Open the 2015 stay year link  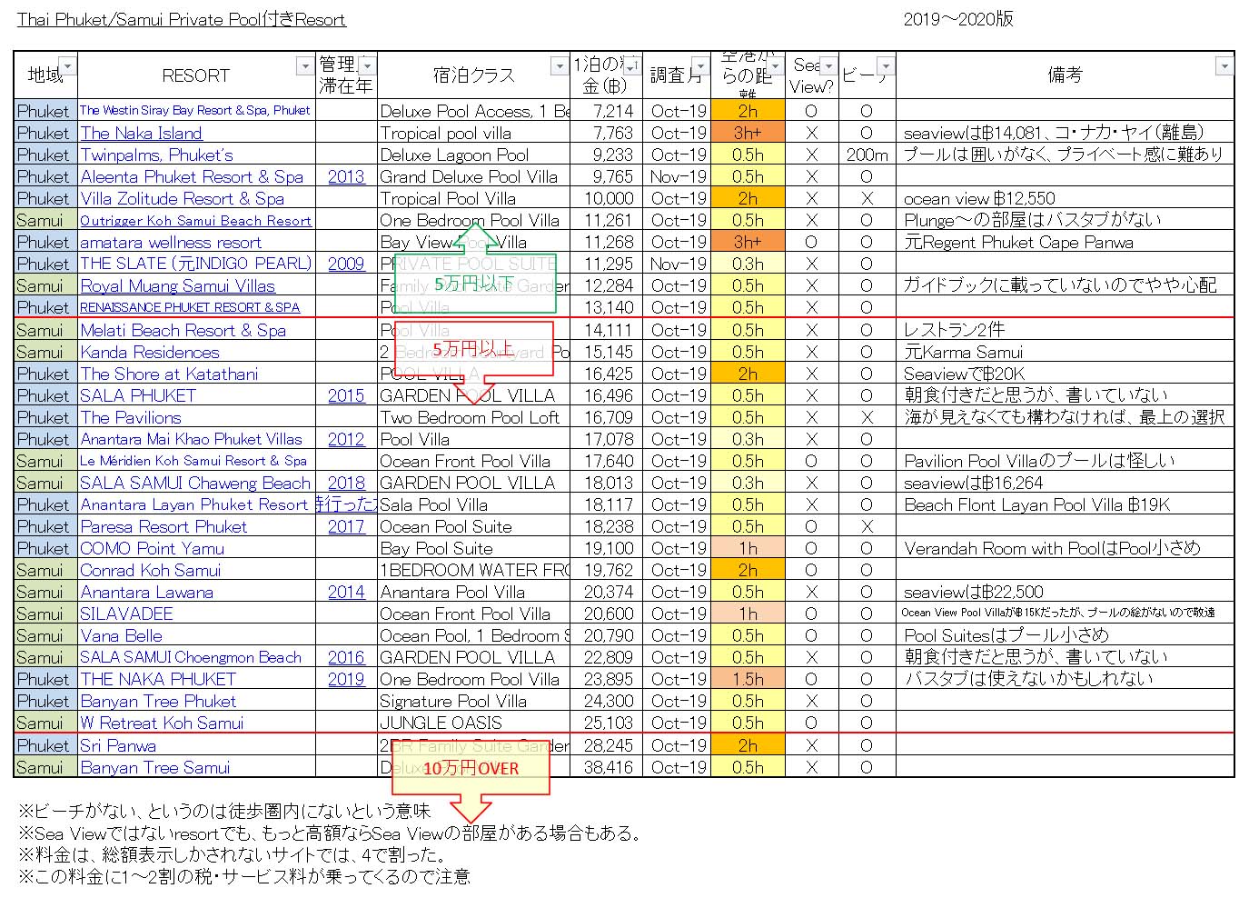[346, 395]
